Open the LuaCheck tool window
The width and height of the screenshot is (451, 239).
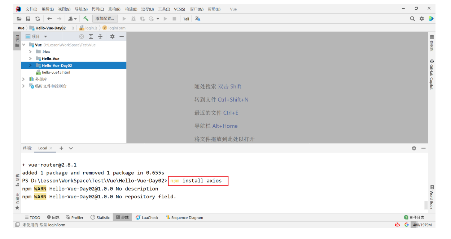tap(147, 217)
